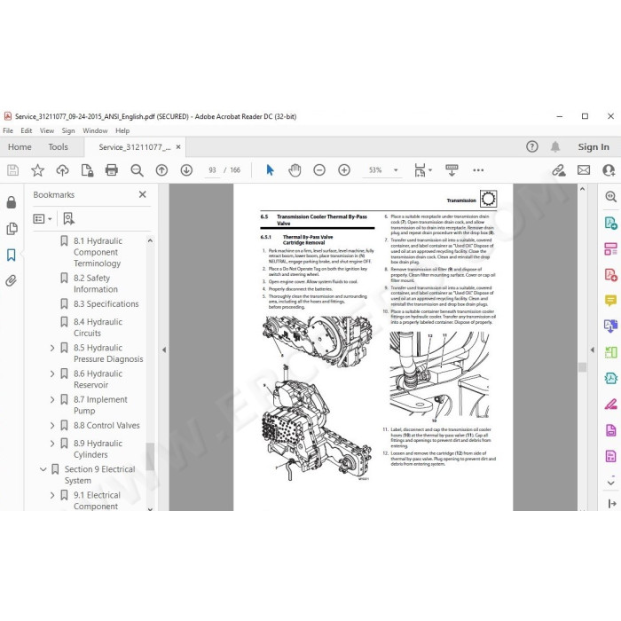Image resolution: width=621 pixels, height=621 pixels.
Task: Click share with others person icon
Action: tap(609, 170)
